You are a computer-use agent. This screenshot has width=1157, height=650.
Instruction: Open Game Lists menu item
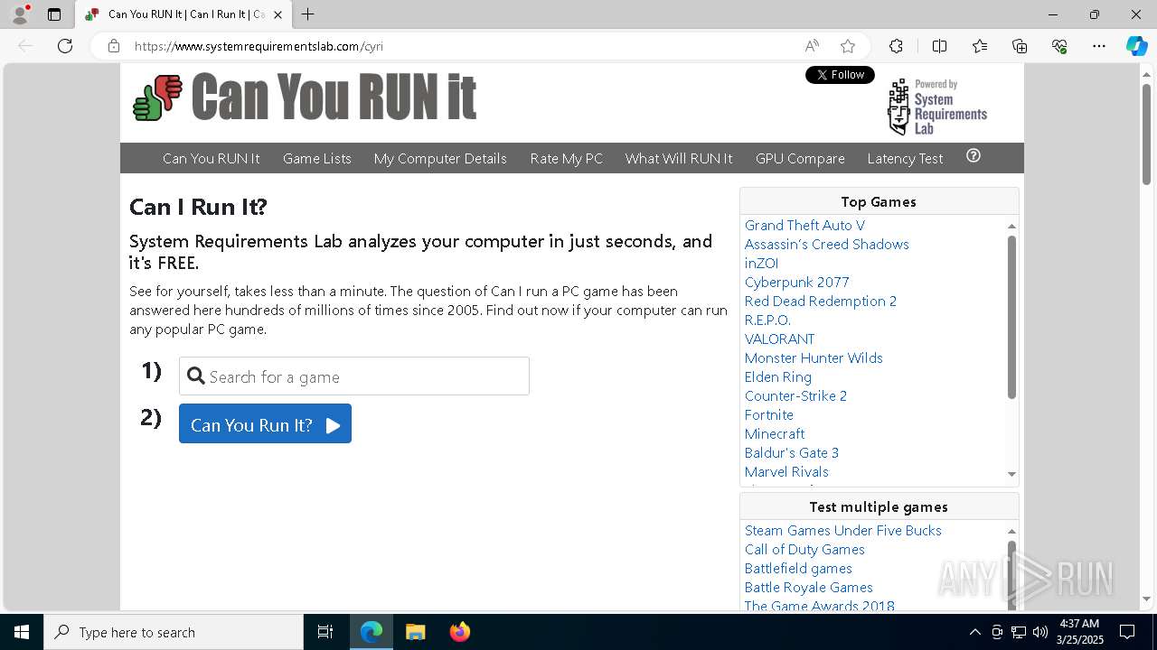pos(316,158)
